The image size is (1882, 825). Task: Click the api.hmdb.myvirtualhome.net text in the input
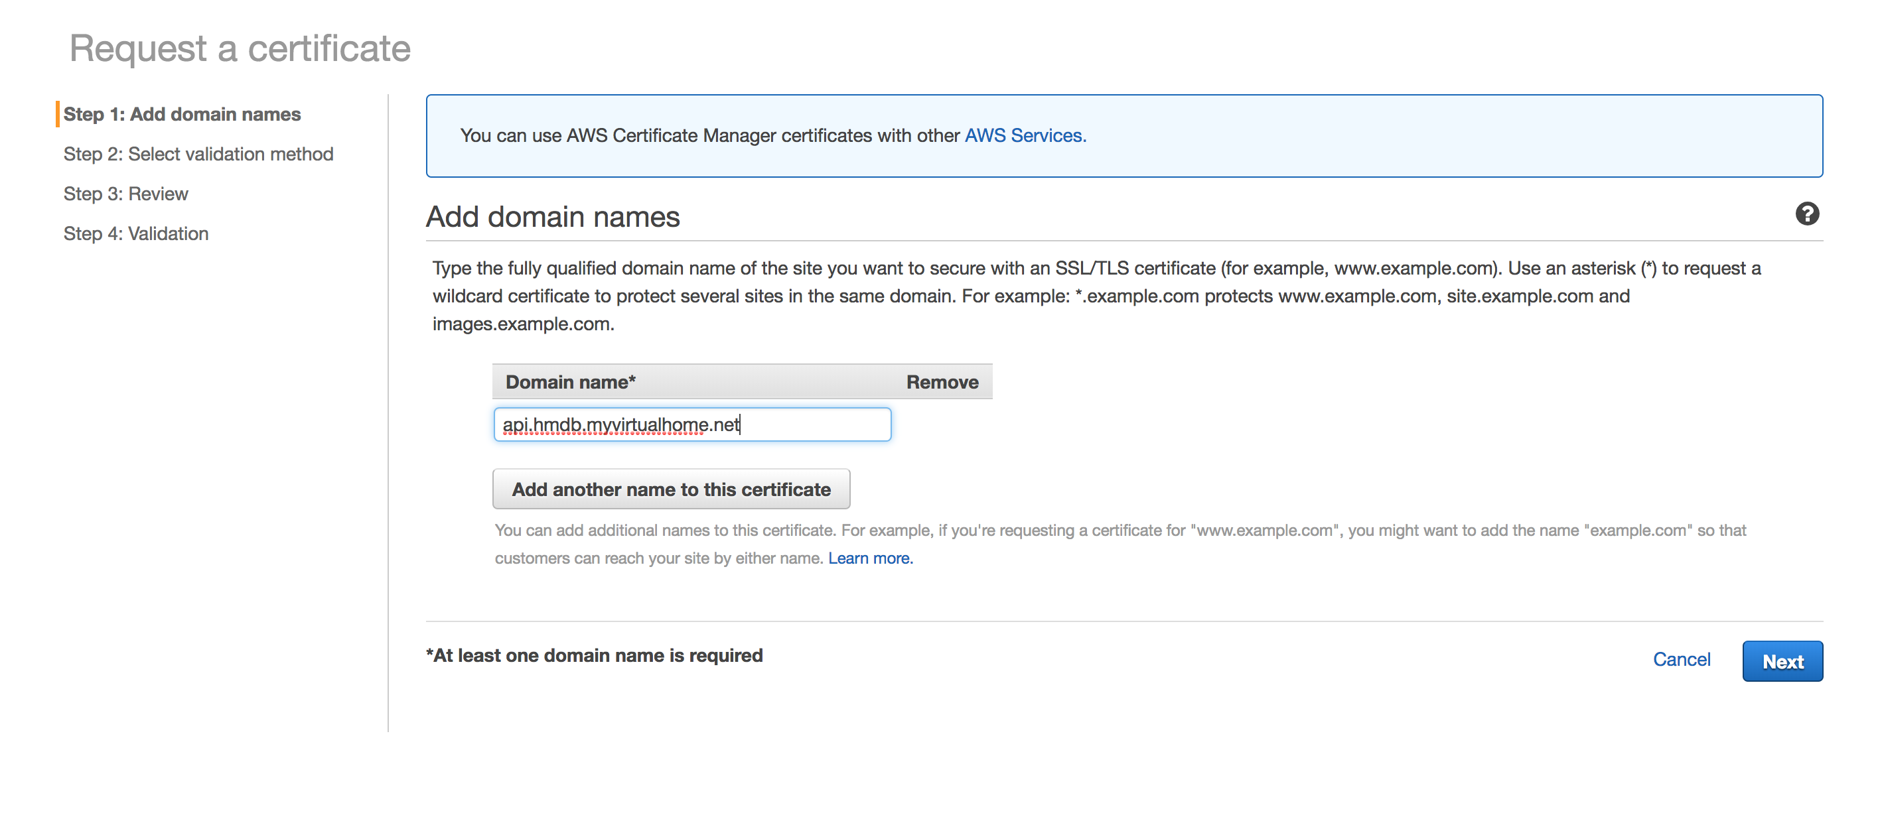tap(621, 424)
